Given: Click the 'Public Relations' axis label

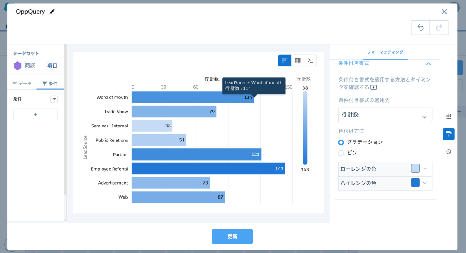Looking at the screenshot, I should (112, 140).
